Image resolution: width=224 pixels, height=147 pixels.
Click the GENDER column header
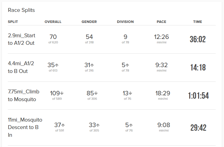[89, 22]
